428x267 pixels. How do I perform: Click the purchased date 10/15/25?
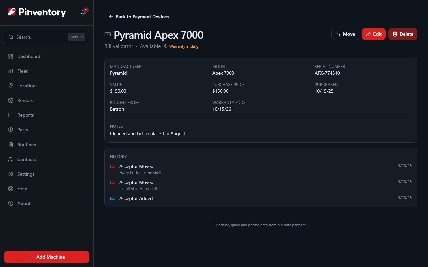[324, 91]
